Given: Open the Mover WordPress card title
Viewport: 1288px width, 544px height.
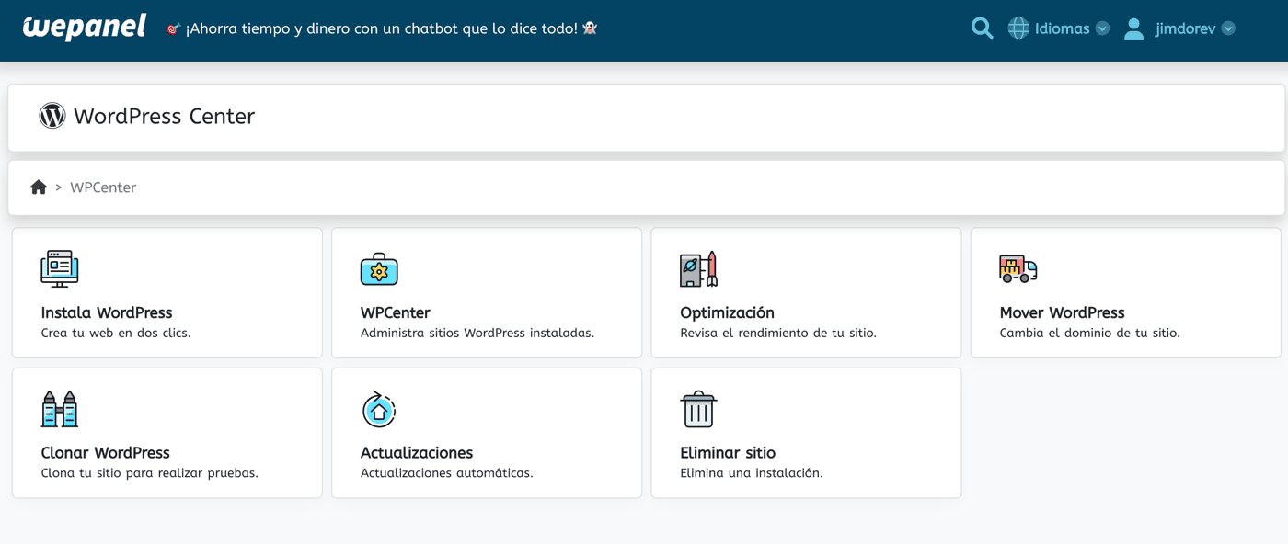Looking at the screenshot, I should pyautogui.click(x=1062, y=312).
